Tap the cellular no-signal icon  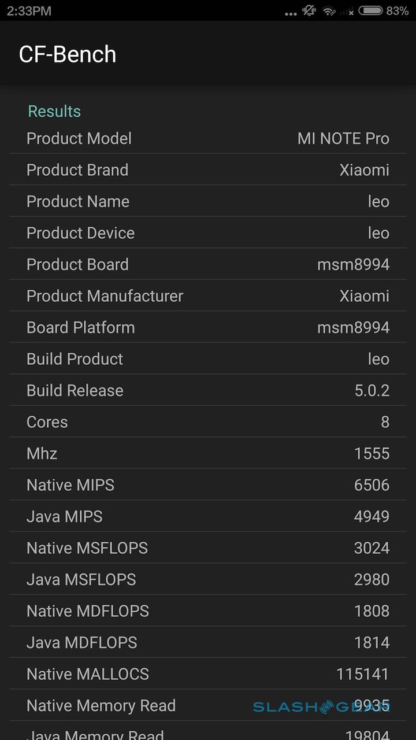pyautogui.click(x=347, y=12)
